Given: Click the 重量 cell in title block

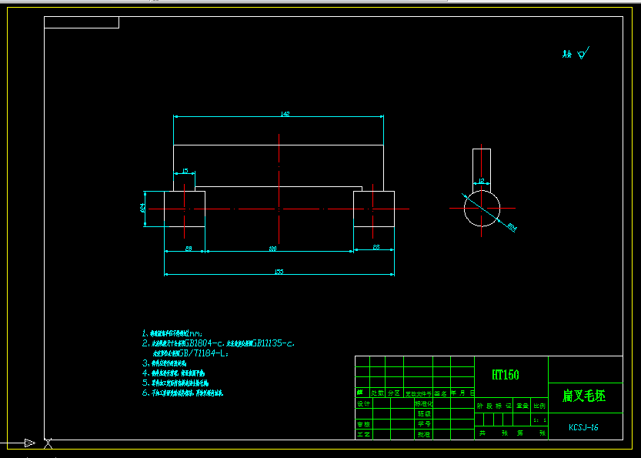Looking at the screenshot, I should pos(522,406).
